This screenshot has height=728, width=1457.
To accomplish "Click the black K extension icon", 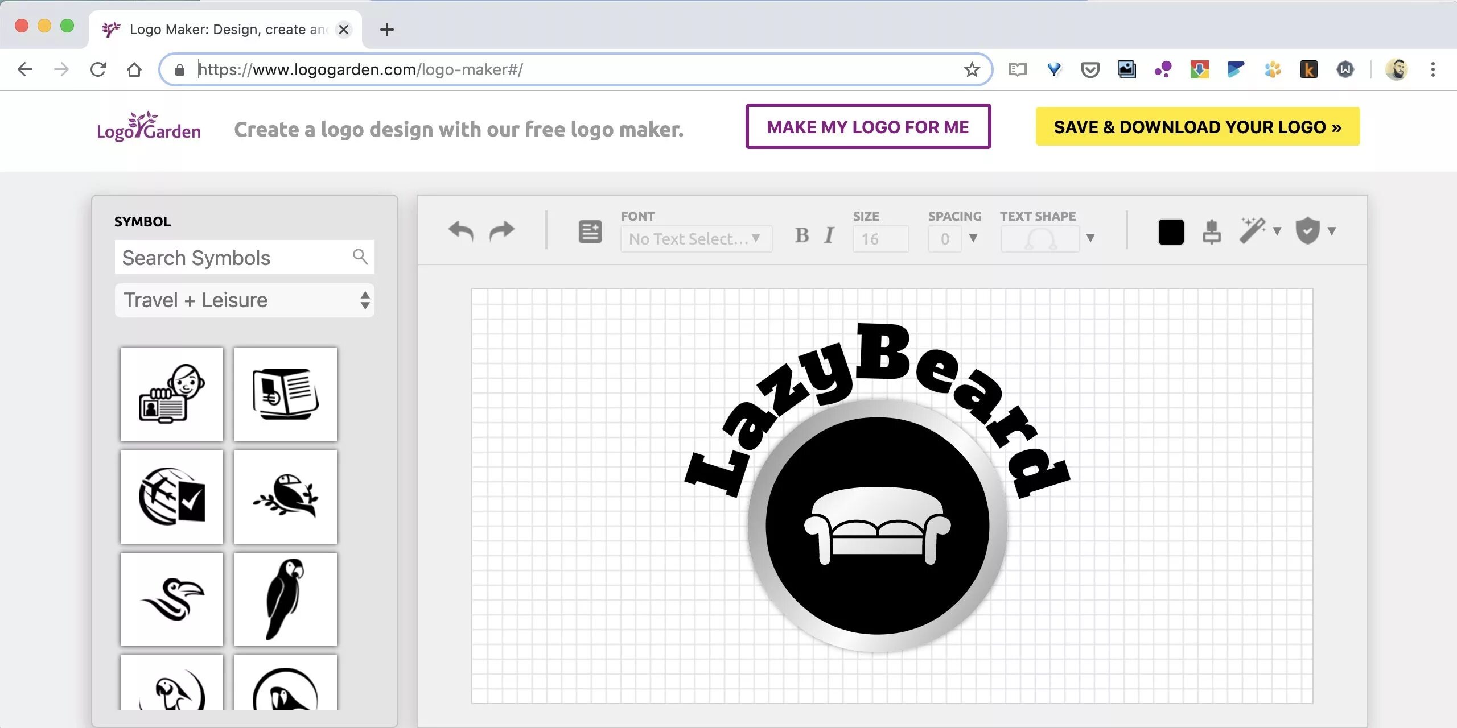I will [1309, 69].
